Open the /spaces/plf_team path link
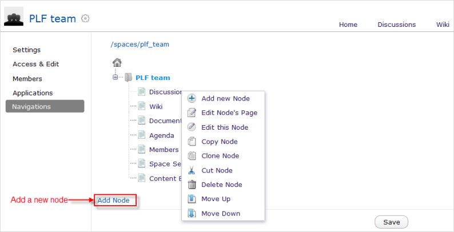The height and width of the screenshot is (232, 454). coord(140,44)
